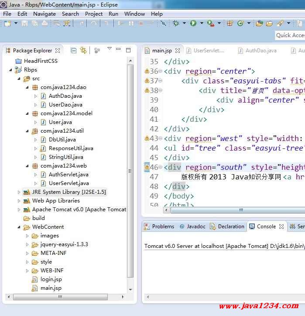Screen dimensions: 305x316
Task: Click the Skip All Breakpoints icon
Action: 163,24
